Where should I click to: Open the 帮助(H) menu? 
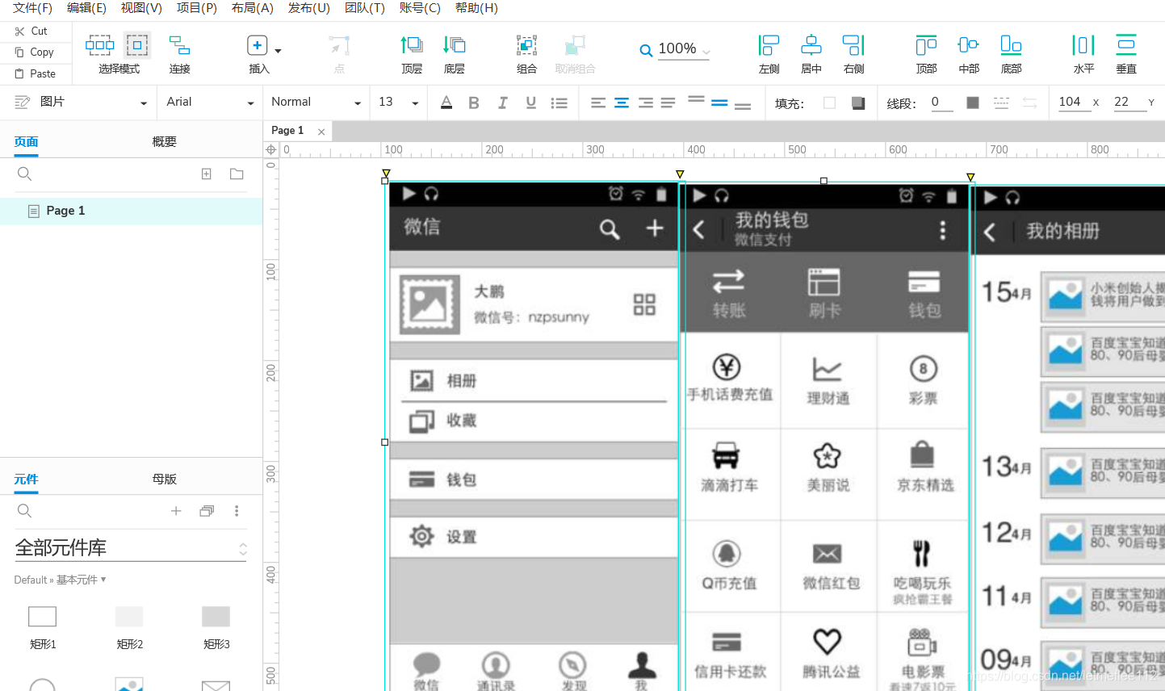[476, 8]
